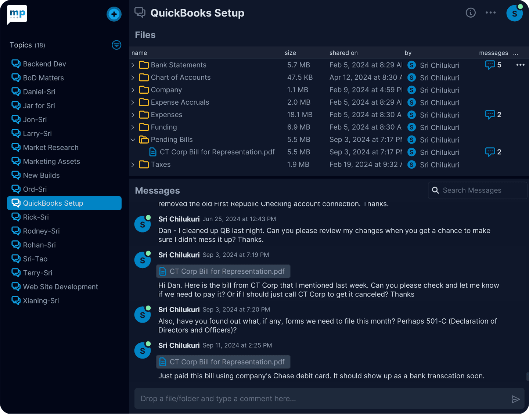Open the Larry-Sri topic
The image size is (529, 414).
coord(64,134)
